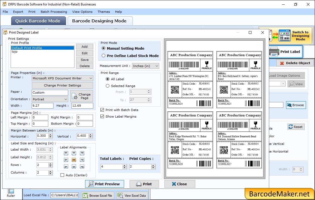Open the View Options menu
The image size is (315, 200).
point(82,12)
